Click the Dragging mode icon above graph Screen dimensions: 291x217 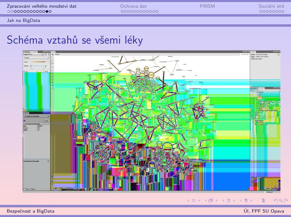(x=52, y=54)
